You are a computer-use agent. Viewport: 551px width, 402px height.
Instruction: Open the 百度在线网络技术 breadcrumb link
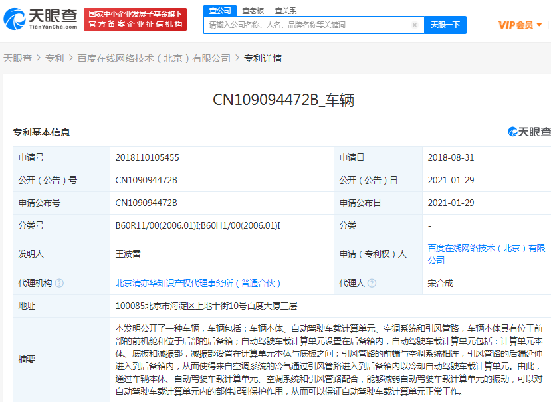tap(154, 58)
